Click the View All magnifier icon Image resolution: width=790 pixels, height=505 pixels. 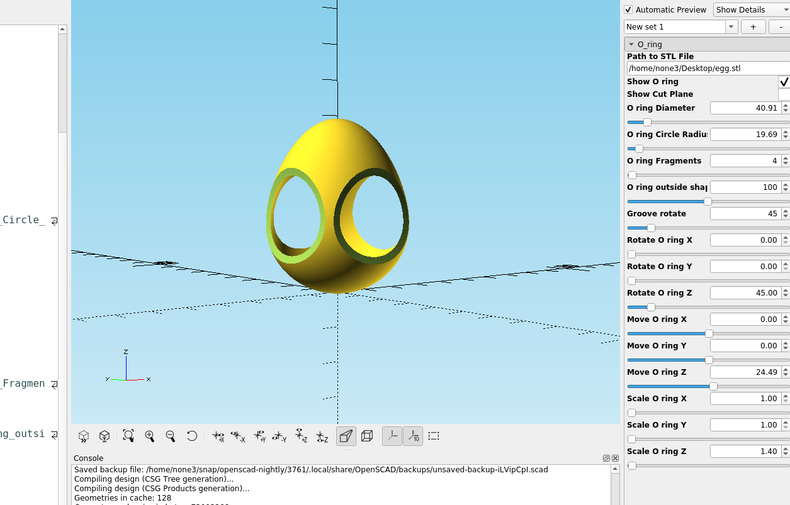[x=128, y=436]
